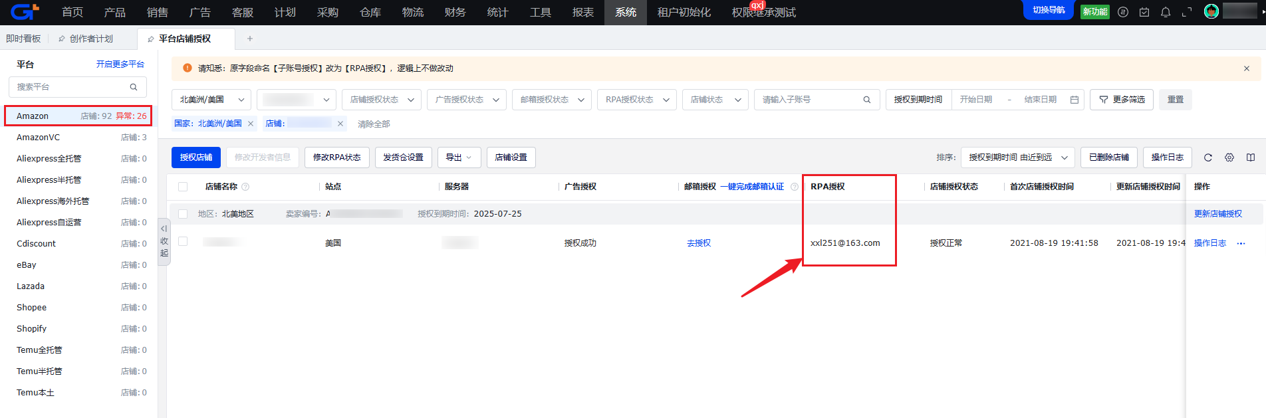Image resolution: width=1266 pixels, height=418 pixels.
Task: Switch to the 创作者计划 tab
Action: coord(91,39)
